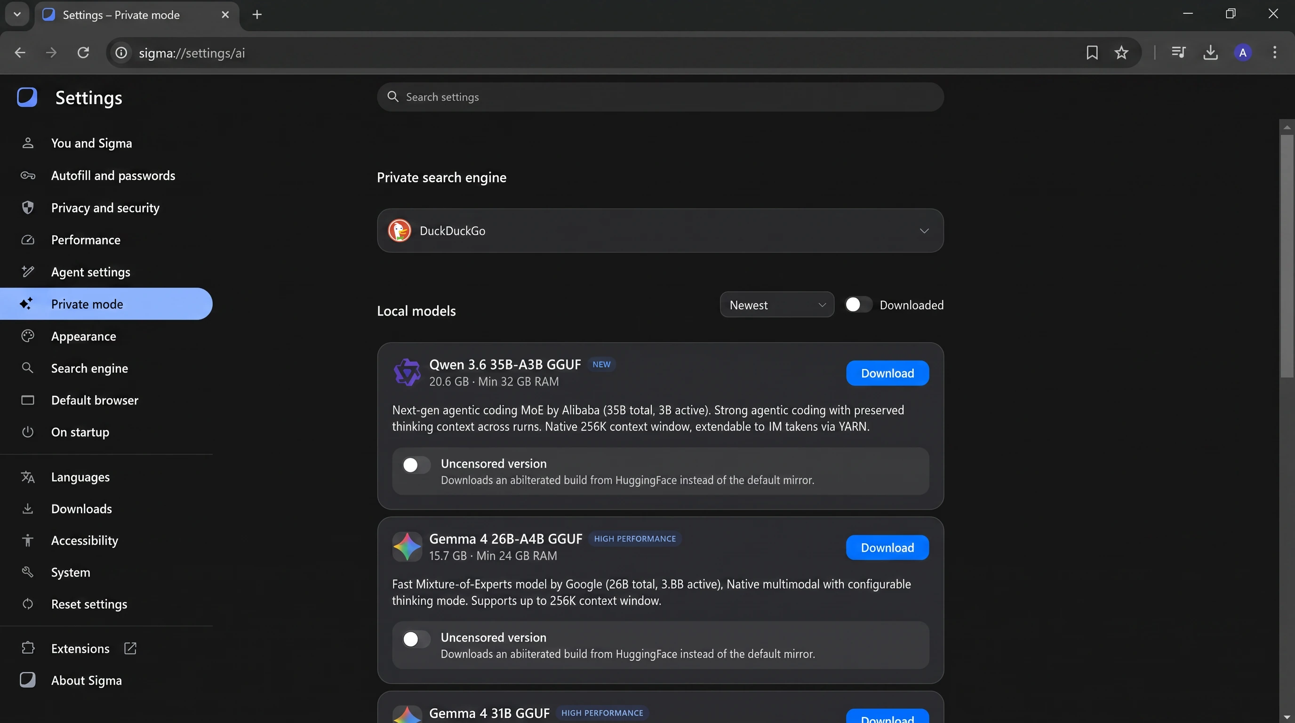Screen dimensions: 1295x723
Task: Click the page vertical scrollbar thumb
Action: pos(1287,256)
